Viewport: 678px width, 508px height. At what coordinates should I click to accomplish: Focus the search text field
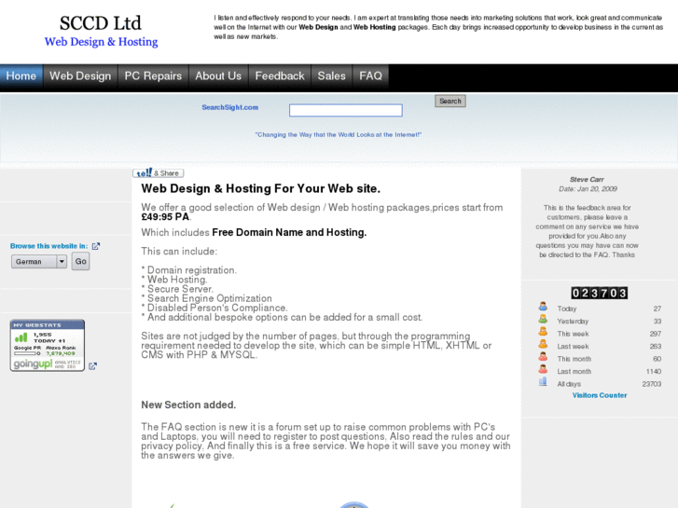pyautogui.click(x=345, y=110)
